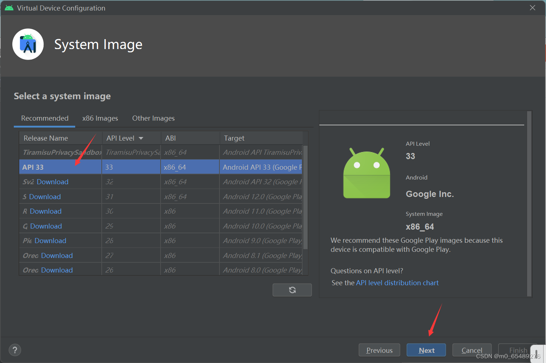546x363 pixels.
Task: Click the Google Inc. vendor text
Action: 430,194
